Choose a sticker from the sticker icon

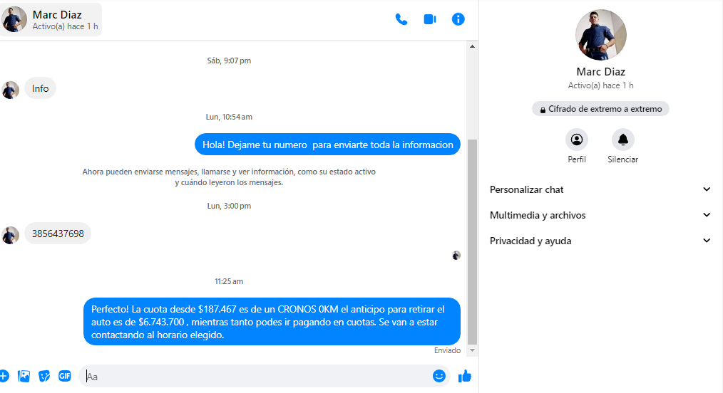[44, 376]
